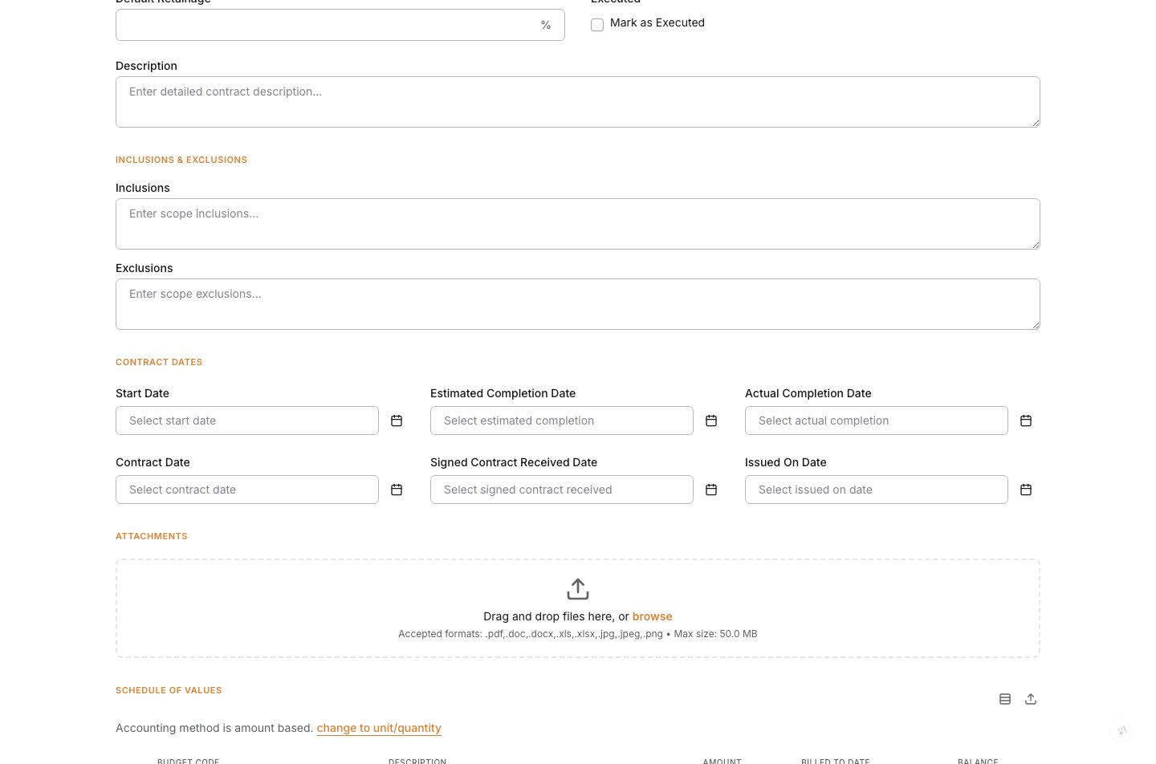Viewport: 1156px width, 764px height.
Task: Focus the Description text area
Action: pos(578,102)
